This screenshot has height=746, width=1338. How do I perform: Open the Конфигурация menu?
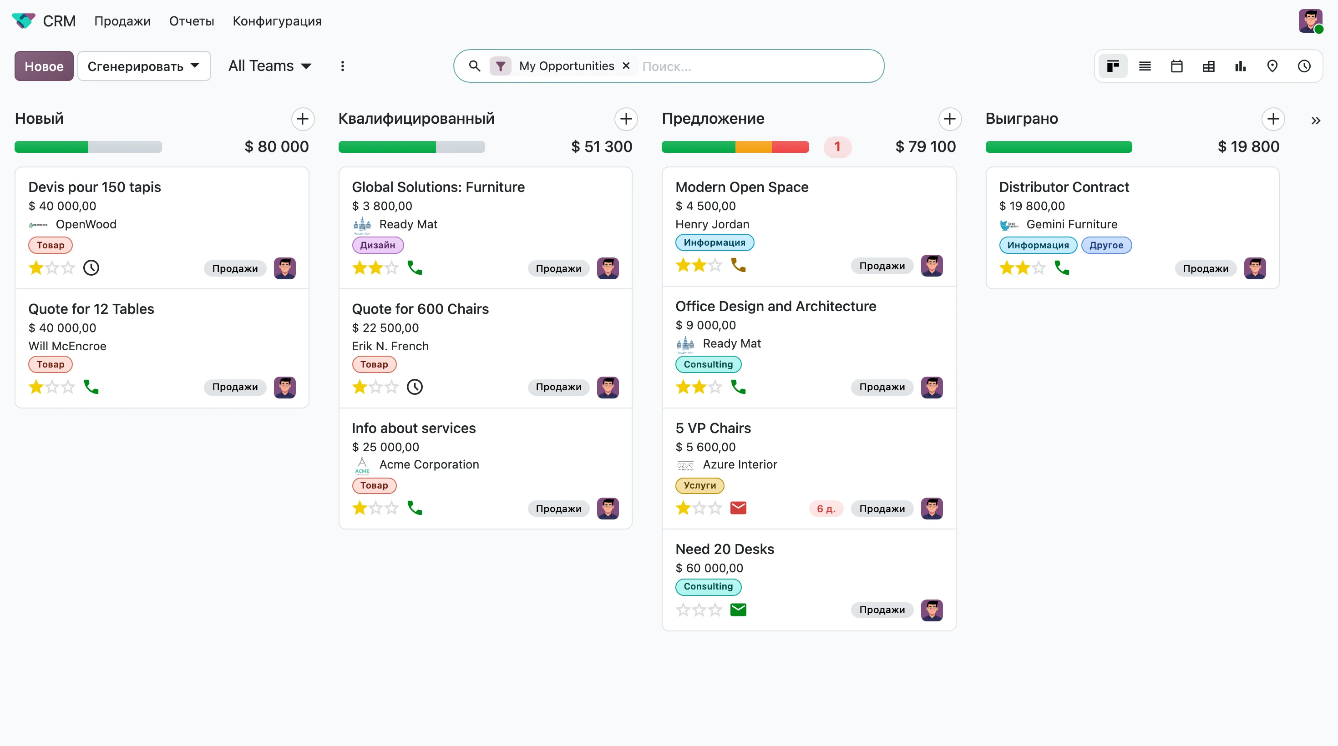click(x=277, y=21)
